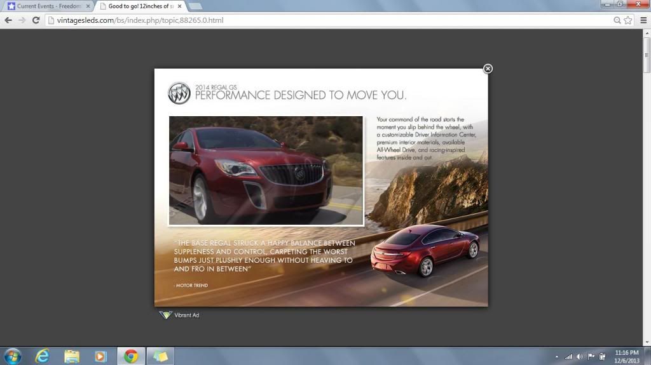Click the Vibrant Ad link
The height and width of the screenshot is (365, 651).
coord(186,315)
